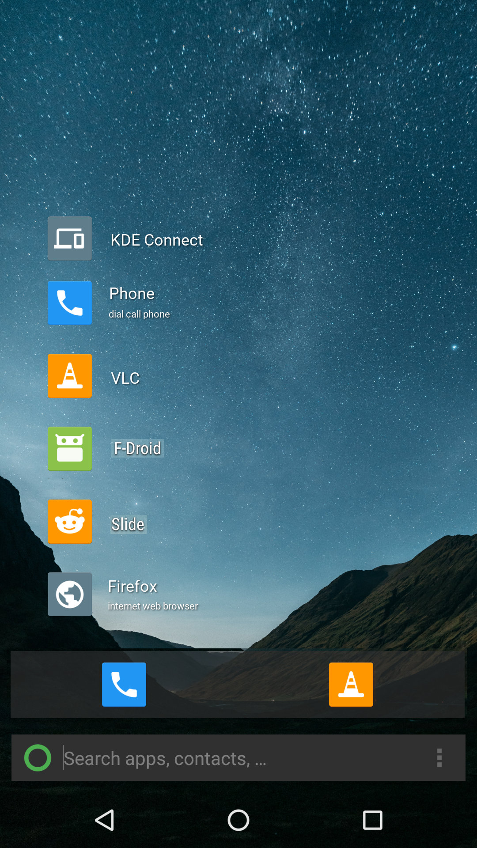The image size is (477, 848).
Task: Click the VLC text label
Action: click(125, 379)
